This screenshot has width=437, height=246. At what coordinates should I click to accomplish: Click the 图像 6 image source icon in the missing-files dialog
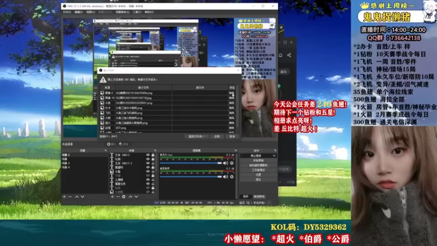point(102,93)
